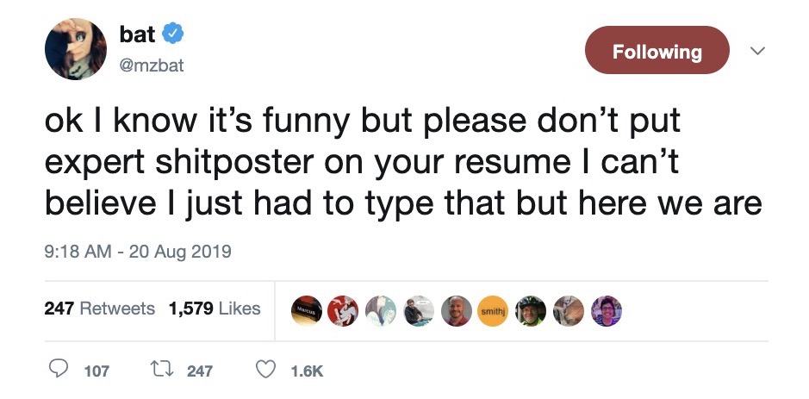Click the Marcus liker avatar
This screenshot has height=399, width=809.
[x=306, y=311]
